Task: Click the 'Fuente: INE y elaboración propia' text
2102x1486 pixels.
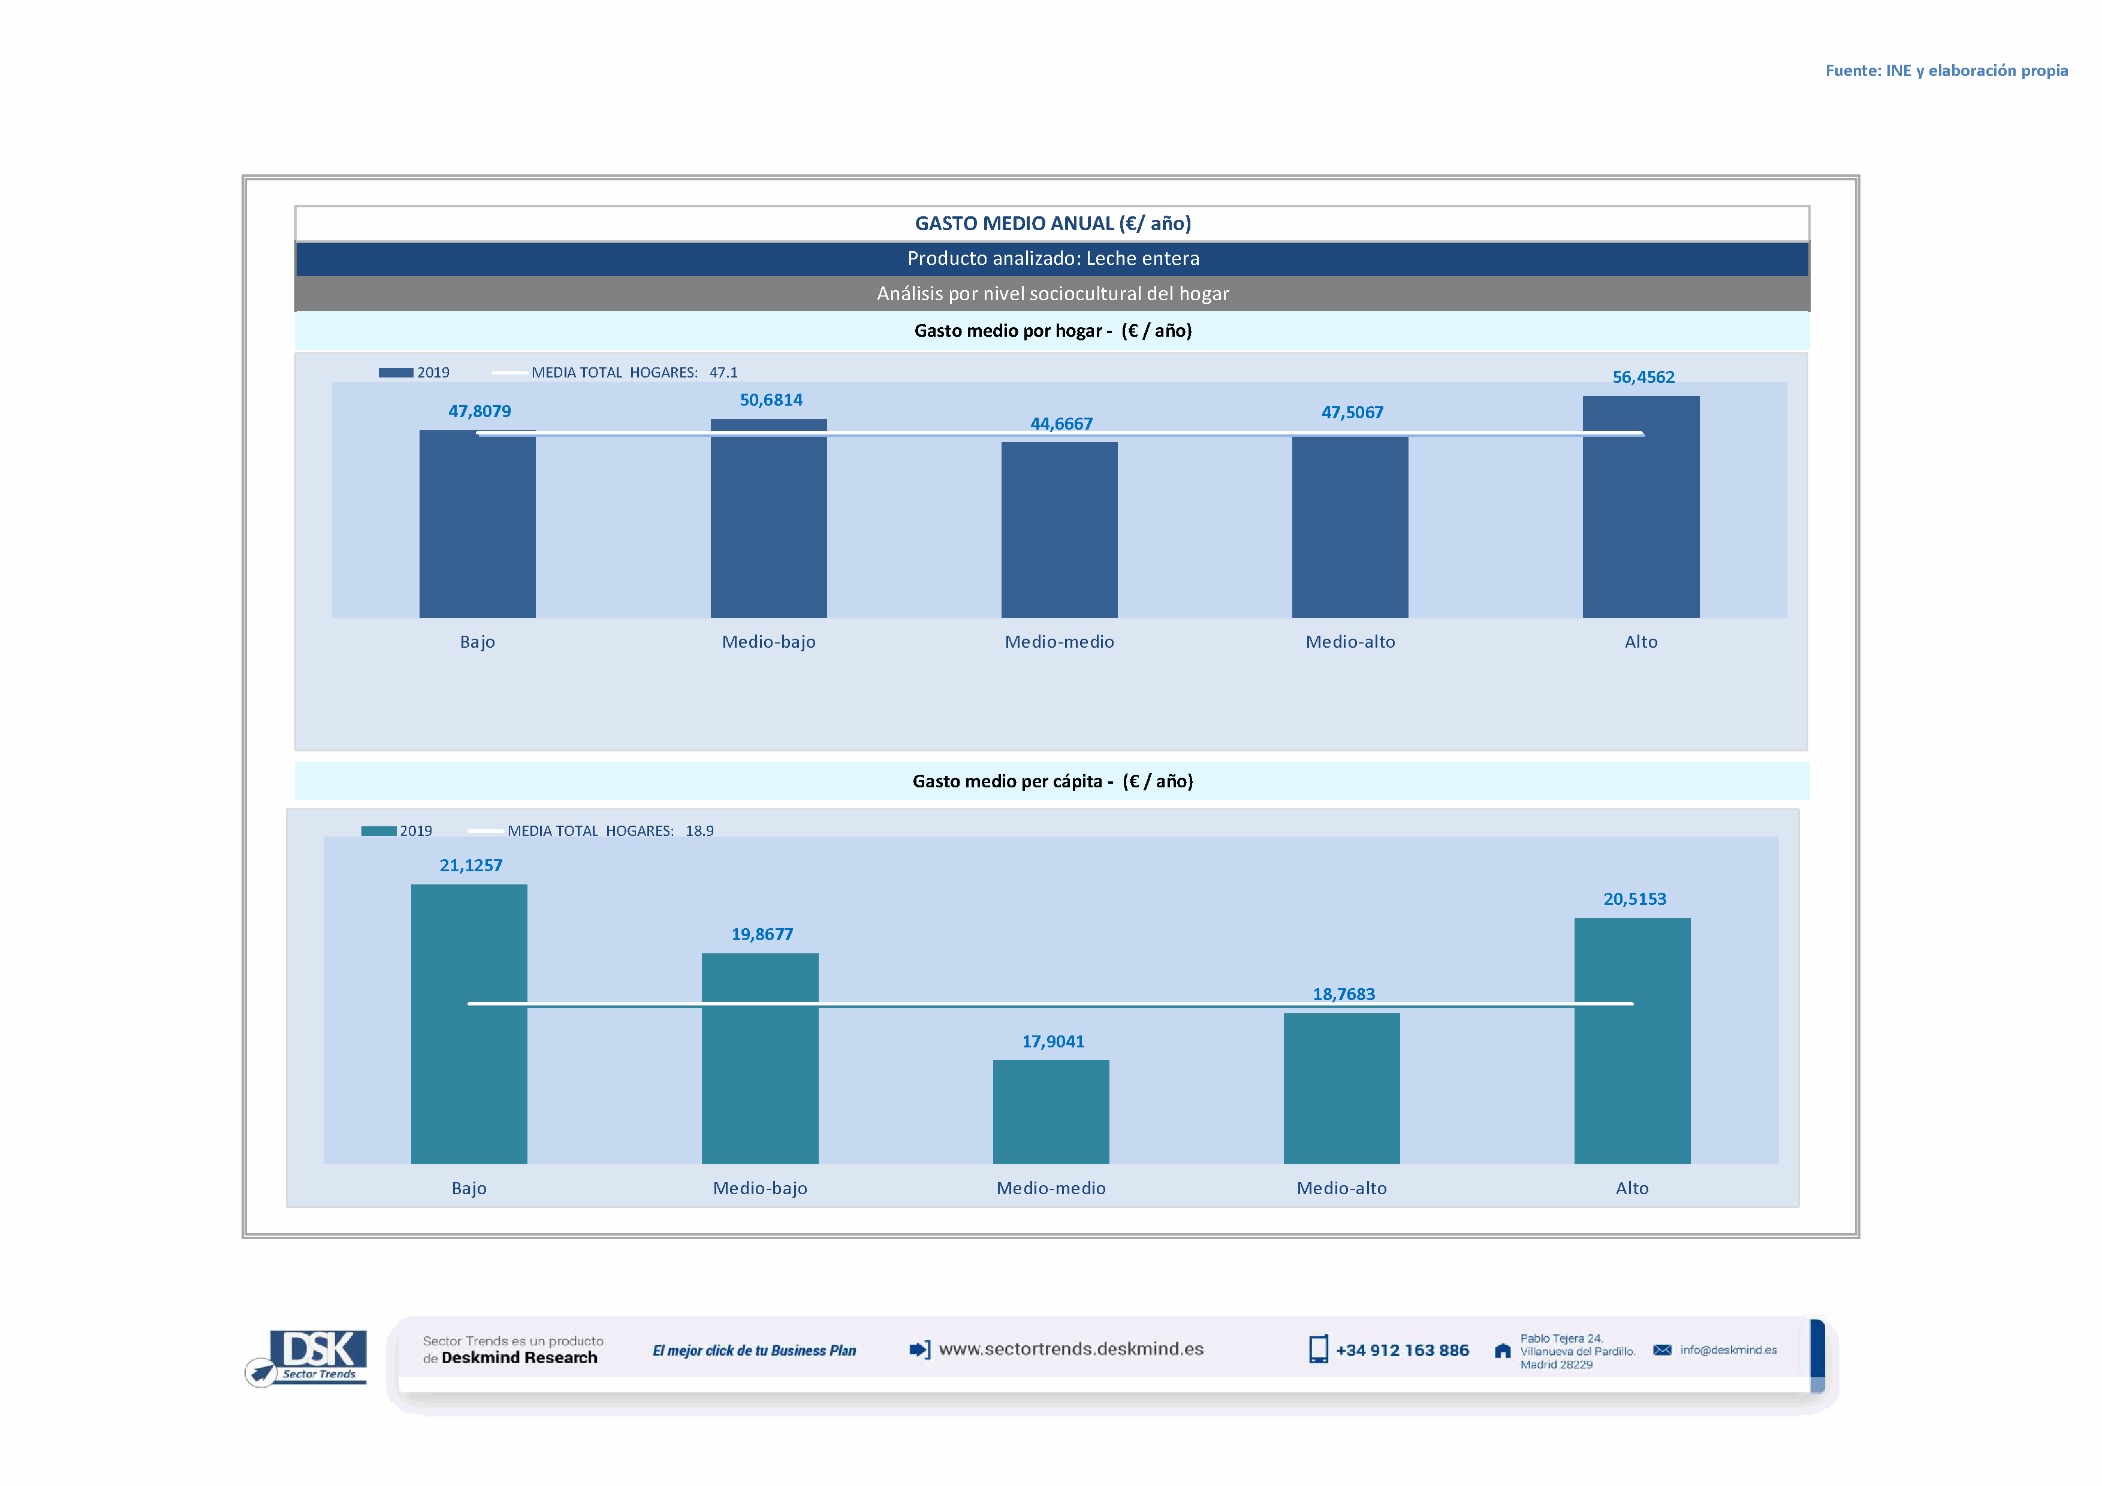Action: pos(1946,71)
